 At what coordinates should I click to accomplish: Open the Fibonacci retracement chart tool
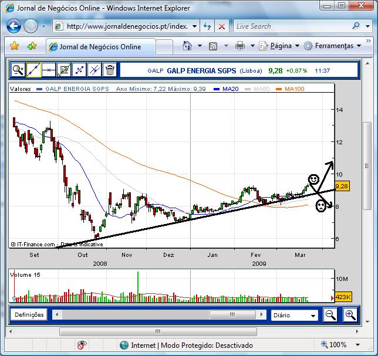coord(64,70)
